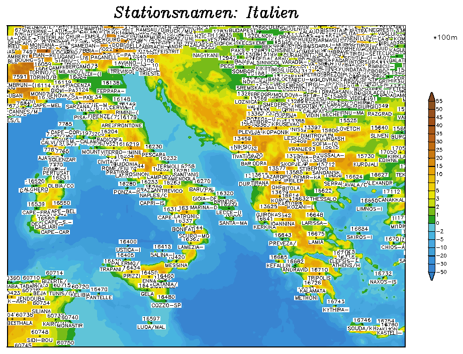463x354 pixels.
Task: Pick the bright yellow swatch in the color legend
Action: pyautogui.click(x=431, y=194)
